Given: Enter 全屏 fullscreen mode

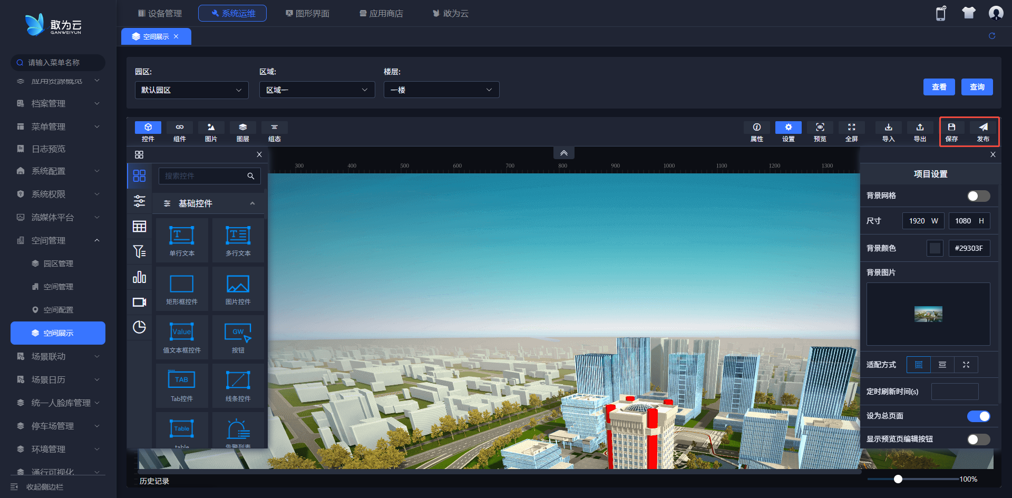Looking at the screenshot, I should pos(851,131).
